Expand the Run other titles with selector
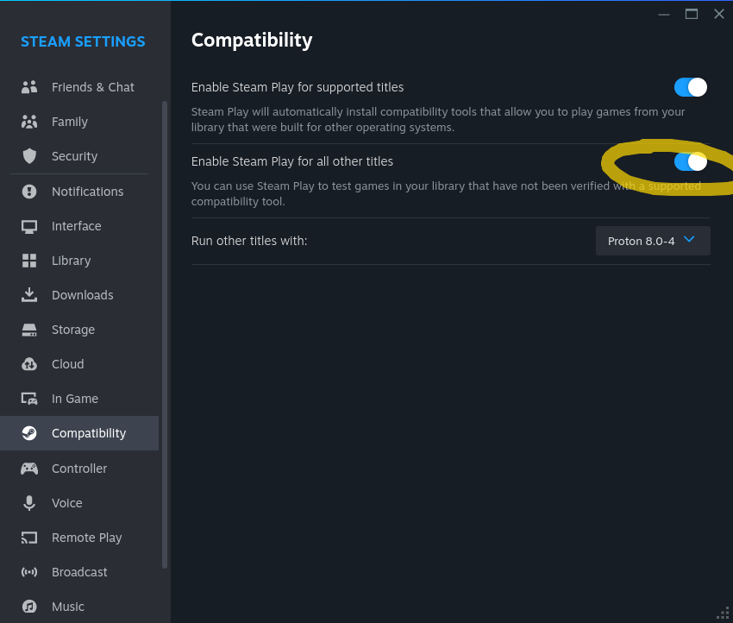733x623 pixels. pos(653,241)
